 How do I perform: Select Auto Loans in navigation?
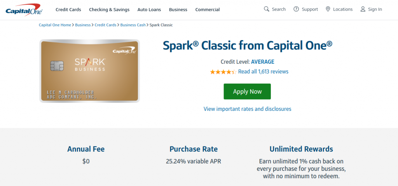coord(149,9)
